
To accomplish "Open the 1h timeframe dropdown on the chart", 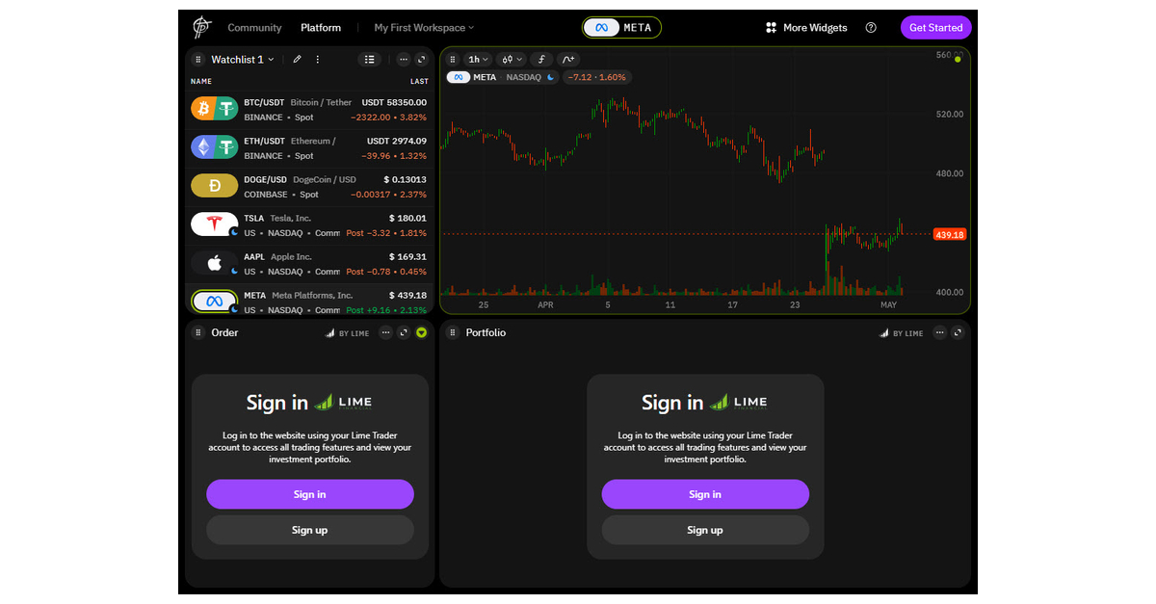I will [x=477, y=59].
